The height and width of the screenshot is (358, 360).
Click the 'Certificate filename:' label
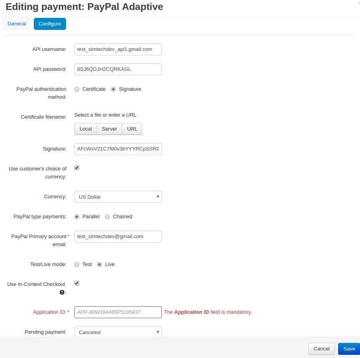[44, 117]
